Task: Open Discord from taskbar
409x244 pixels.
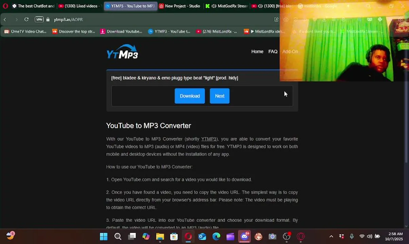Action: 245,237
